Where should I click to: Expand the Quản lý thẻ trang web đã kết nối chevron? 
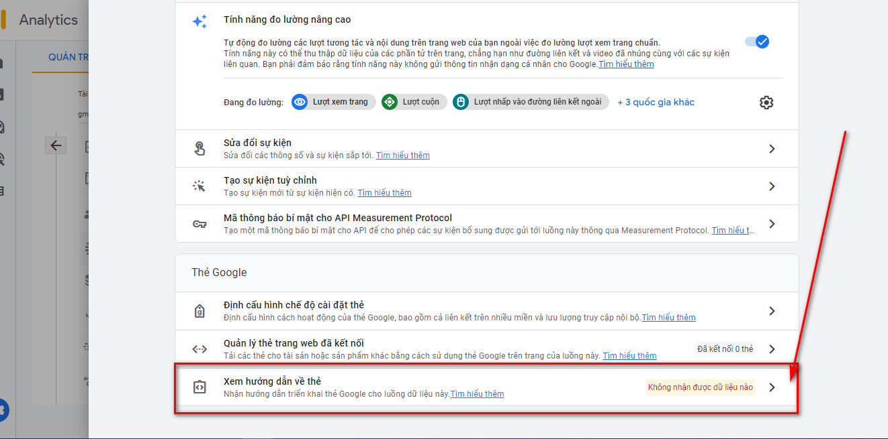click(x=772, y=349)
